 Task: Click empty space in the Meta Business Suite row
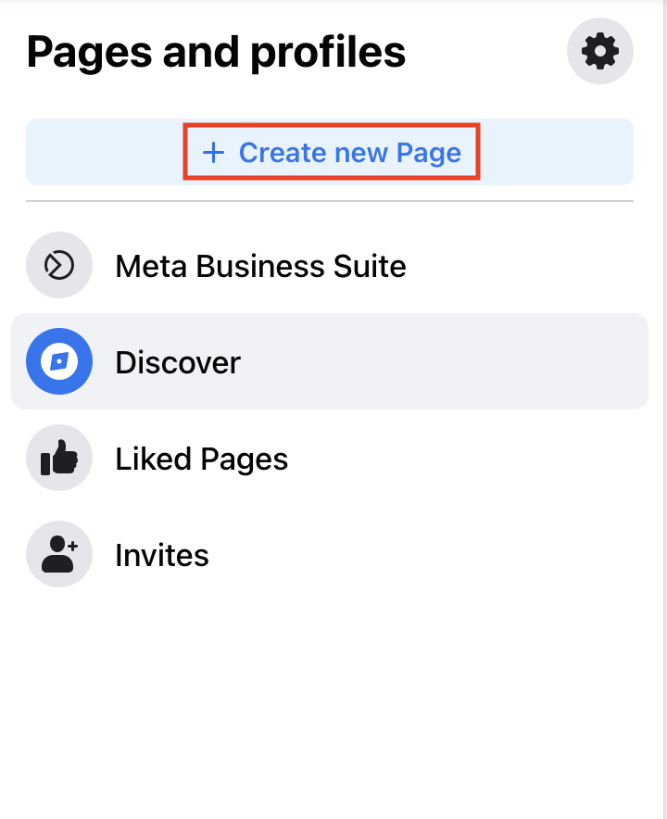tap(522, 265)
